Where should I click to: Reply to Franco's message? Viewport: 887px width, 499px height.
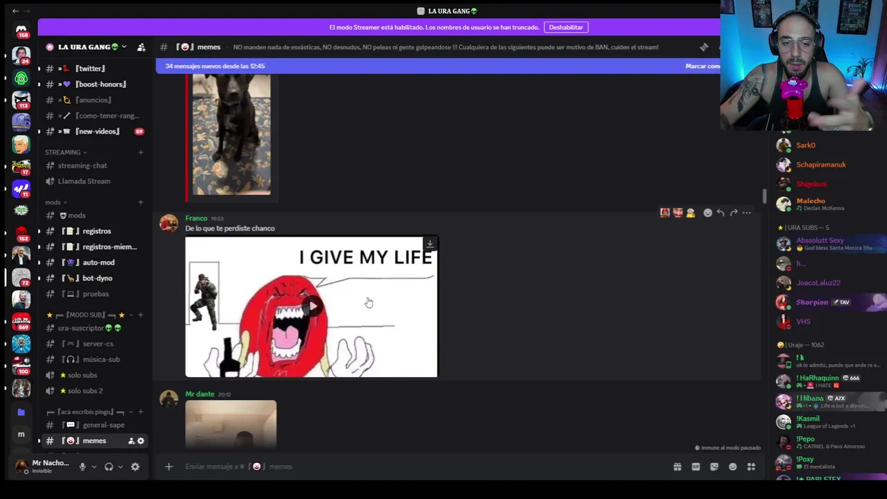pyautogui.click(x=721, y=213)
